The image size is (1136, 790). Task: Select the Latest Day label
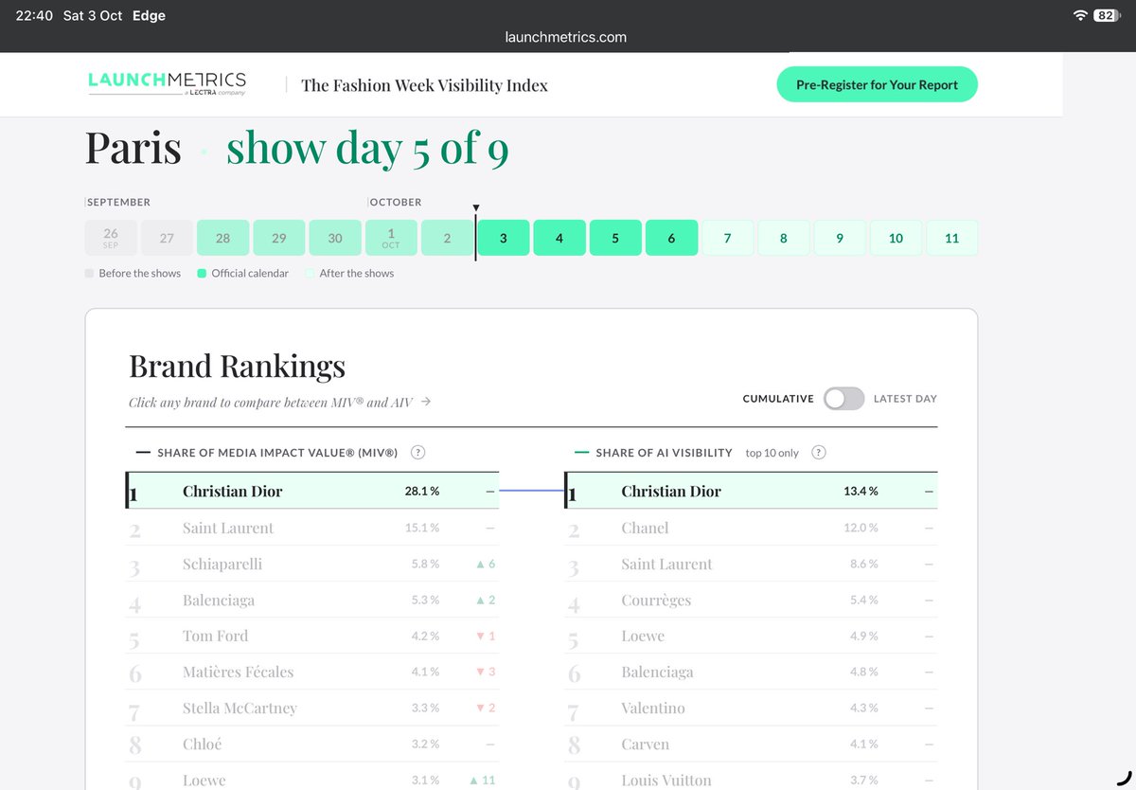(905, 399)
